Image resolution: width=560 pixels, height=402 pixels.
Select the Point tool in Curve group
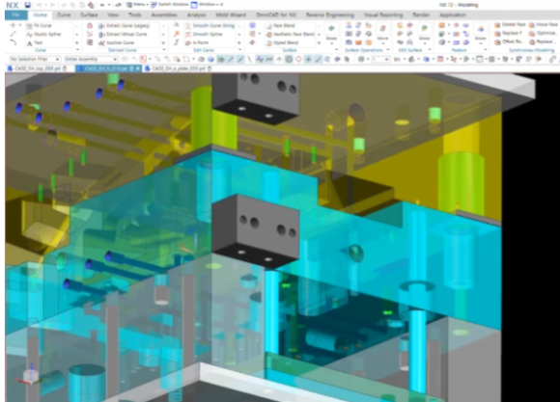point(13,25)
